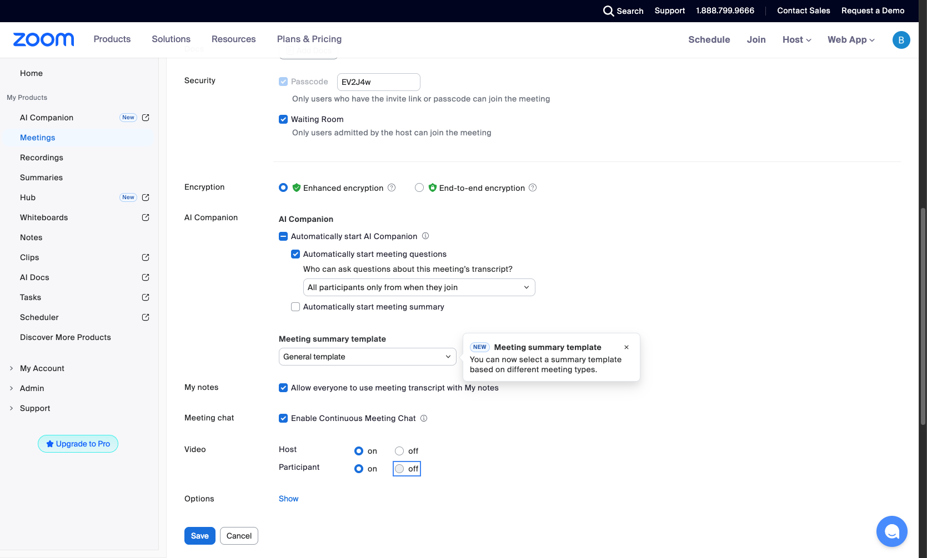Select End-to-end encryption radio button
Image resolution: width=927 pixels, height=558 pixels.
point(419,187)
